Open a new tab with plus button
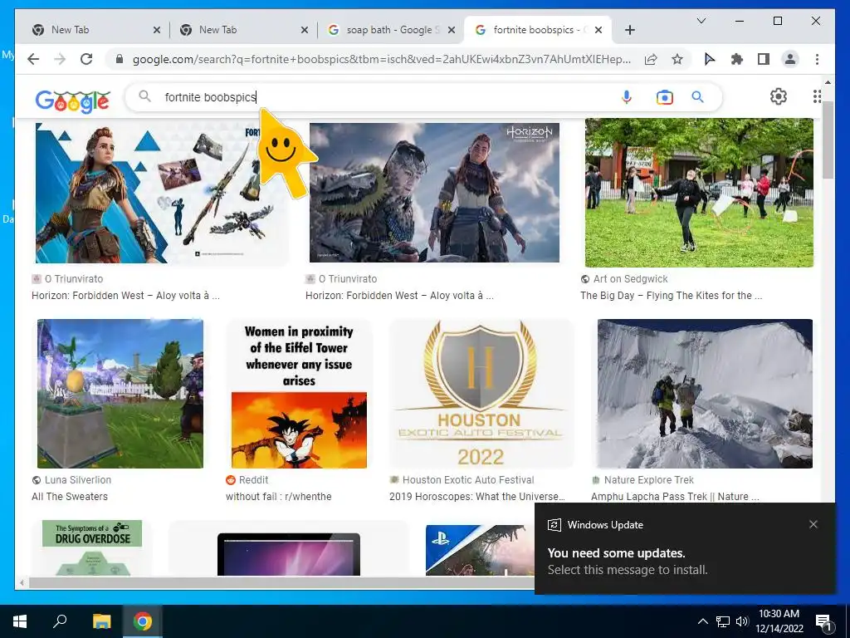Screen dimensions: 850x638 pos(629,30)
